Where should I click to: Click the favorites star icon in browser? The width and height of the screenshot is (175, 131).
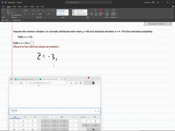(76, 83)
